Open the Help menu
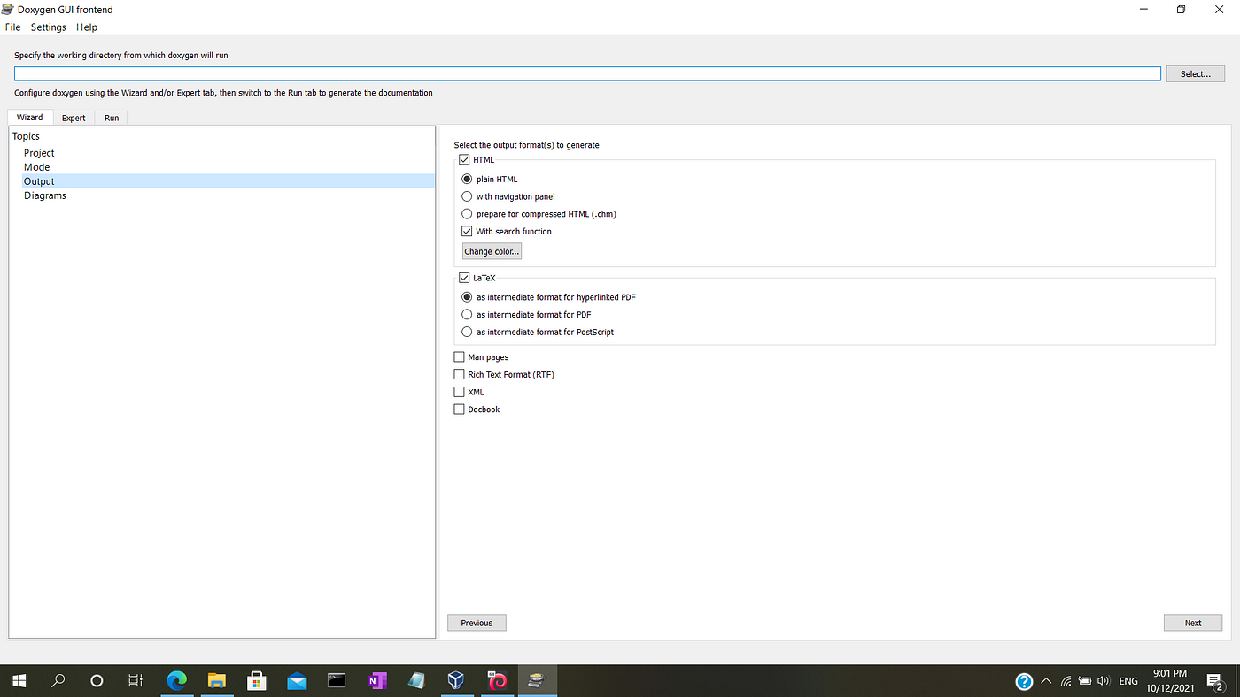Viewport: 1240px width, 697px height. click(87, 27)
